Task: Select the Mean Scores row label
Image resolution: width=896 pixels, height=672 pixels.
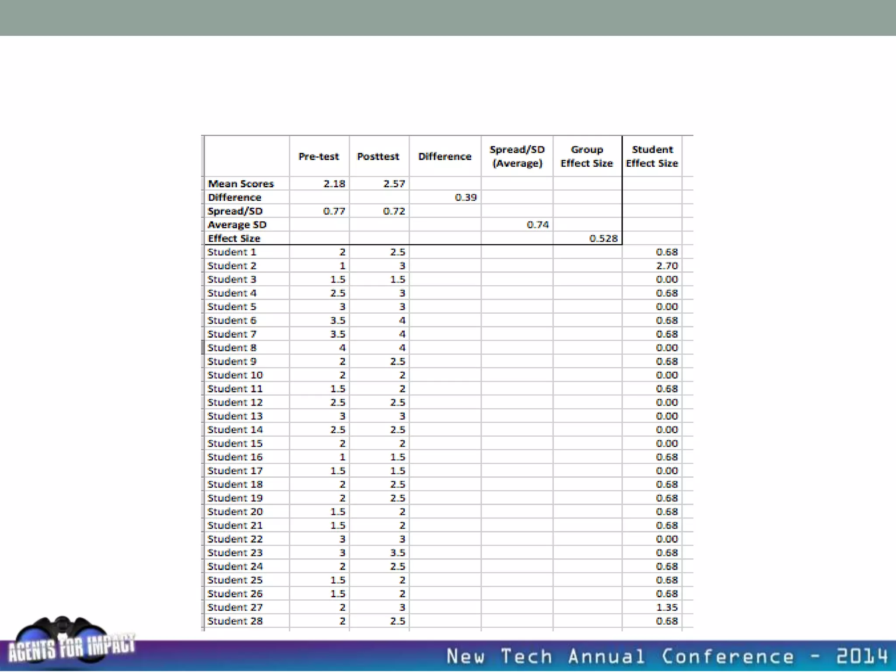Action: click(241, 184)
